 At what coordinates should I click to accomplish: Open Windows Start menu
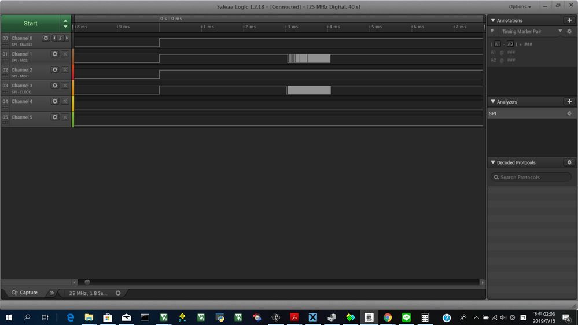coord(9,317)
